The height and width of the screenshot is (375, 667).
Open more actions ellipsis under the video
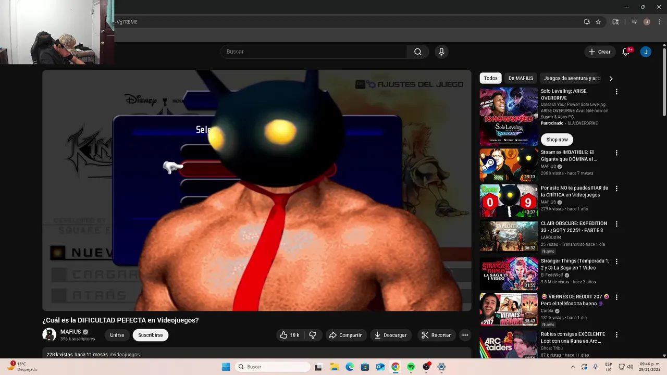[x=465, y=335]
